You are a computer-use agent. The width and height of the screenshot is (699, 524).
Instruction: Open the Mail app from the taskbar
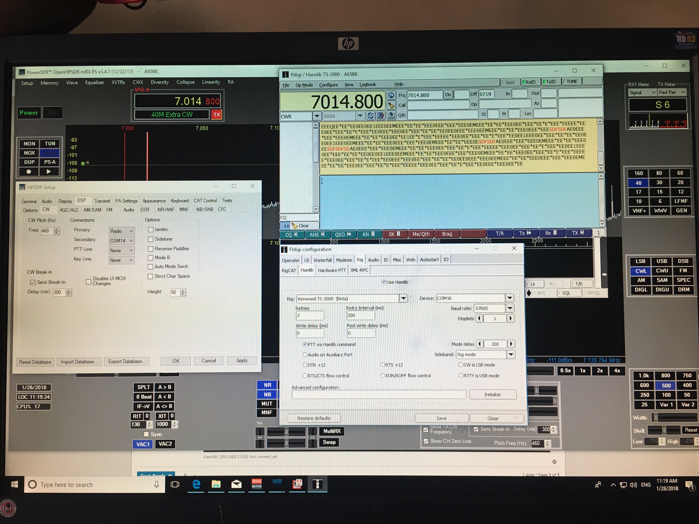(236, 484)
